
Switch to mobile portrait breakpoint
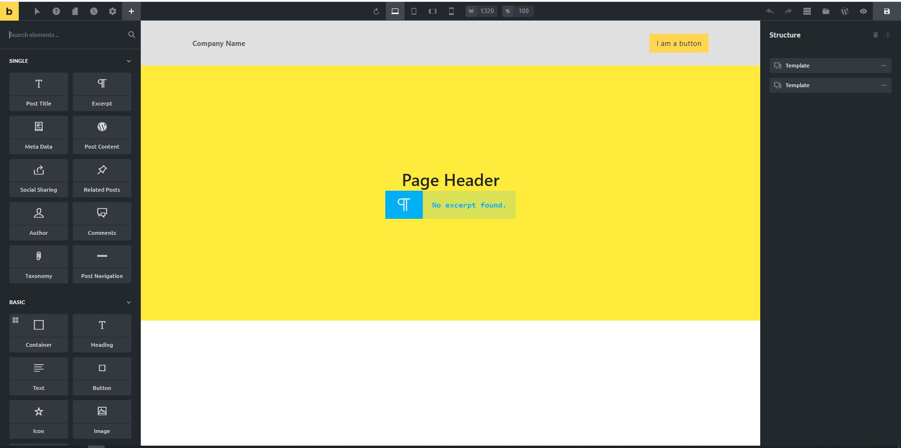[451, 11]
